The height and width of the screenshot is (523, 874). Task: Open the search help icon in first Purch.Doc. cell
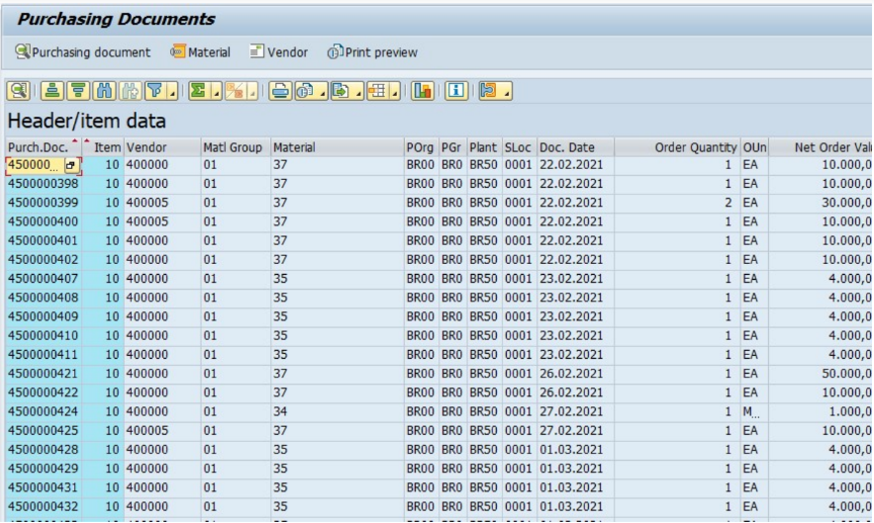point(71,165)
